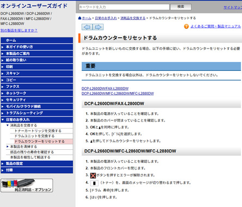Image resolution: width=242 pixels, height=207 pixels.
Task: Click 別の製品を探しますか？ link
Action: coord(19,31)
